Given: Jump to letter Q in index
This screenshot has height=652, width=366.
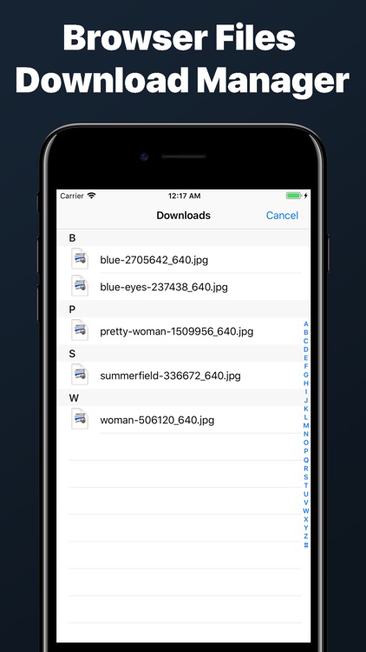Looking at the screenshot, I should (x=306, y=460).
